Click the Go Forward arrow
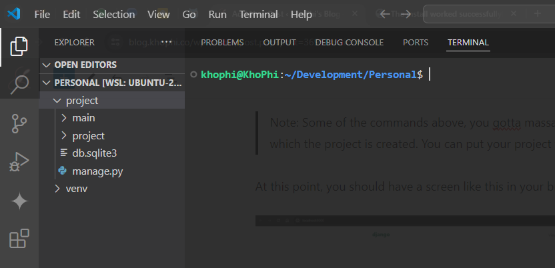This screenshot has height=268, width=555. [x=406, y=14]
